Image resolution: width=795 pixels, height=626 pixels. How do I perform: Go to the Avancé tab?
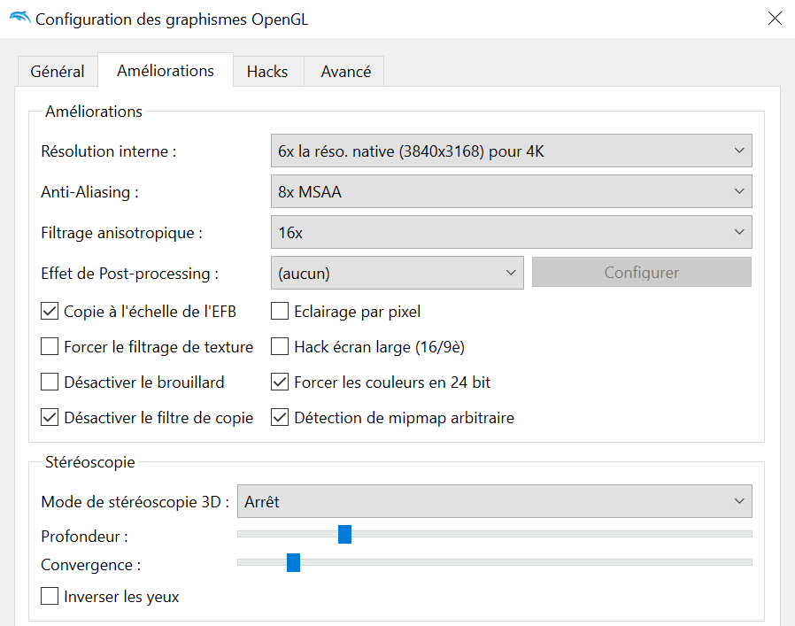[345, 72]
